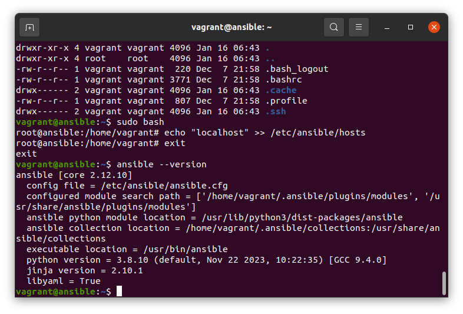This screenshot has width=463, height=314.
Task: Click the terminal vertical scrollbar
Action: point(444,283)
